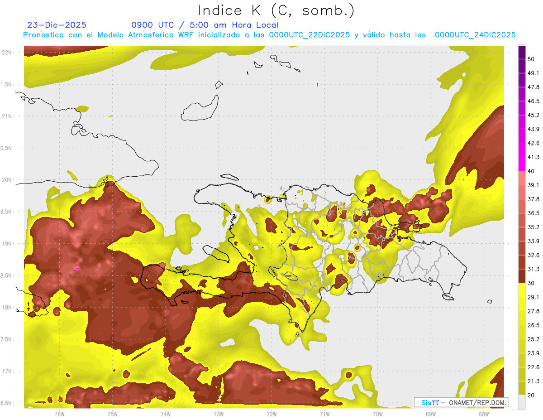
Task: Click the colorbar value "27.8"
Action: click(x=533, y=311)
